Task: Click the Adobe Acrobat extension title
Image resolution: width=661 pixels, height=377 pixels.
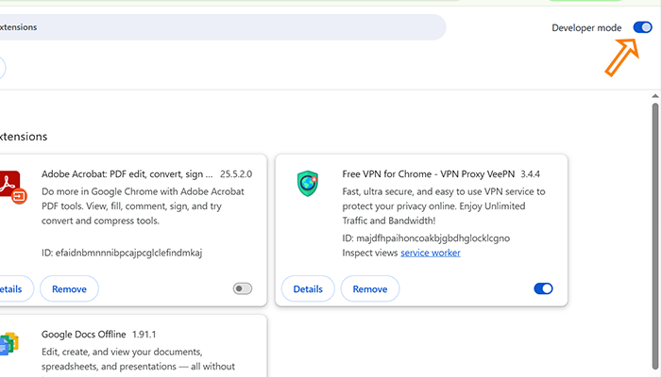Action: click(x=127, y=174)
